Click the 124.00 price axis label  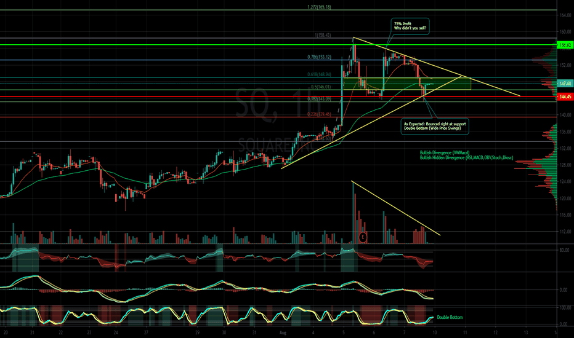click(565, 182)
